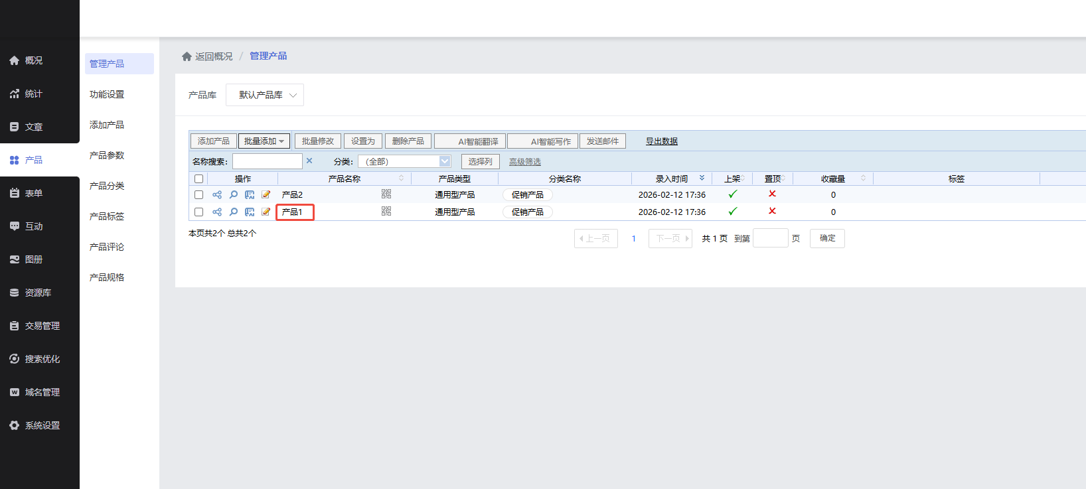
Task: Open 管理产品 in the submenu
Action: pos(119,64)
